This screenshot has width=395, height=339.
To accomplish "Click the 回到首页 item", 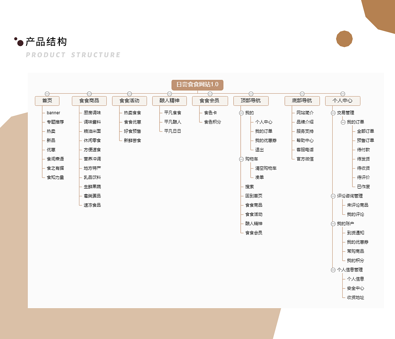I will click(x=254, y=196).
